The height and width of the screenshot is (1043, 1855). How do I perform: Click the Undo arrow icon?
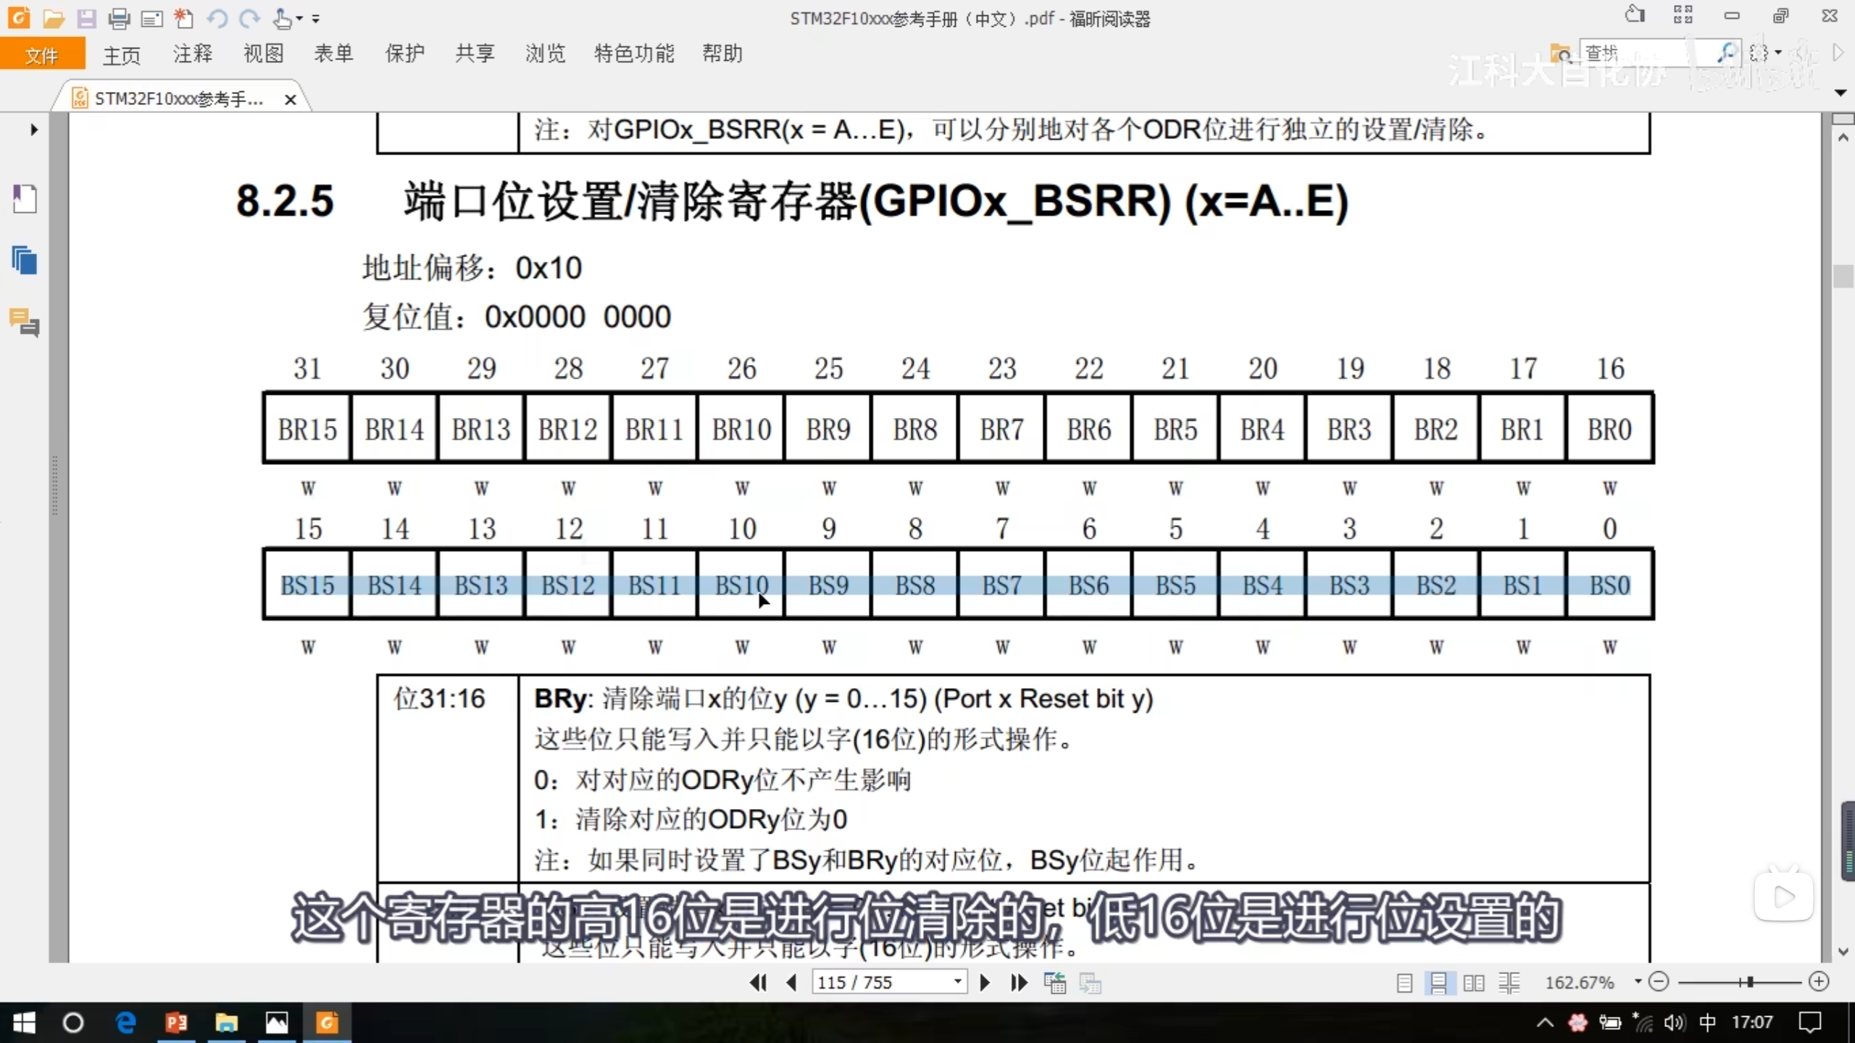(217, 18)
